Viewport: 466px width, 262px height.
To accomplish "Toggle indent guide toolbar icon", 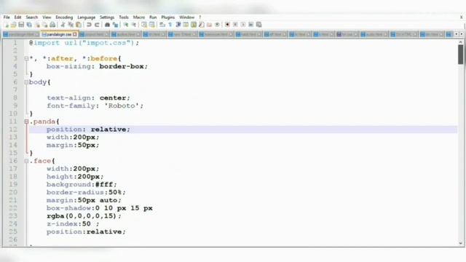I will click(x=178, y=25).
